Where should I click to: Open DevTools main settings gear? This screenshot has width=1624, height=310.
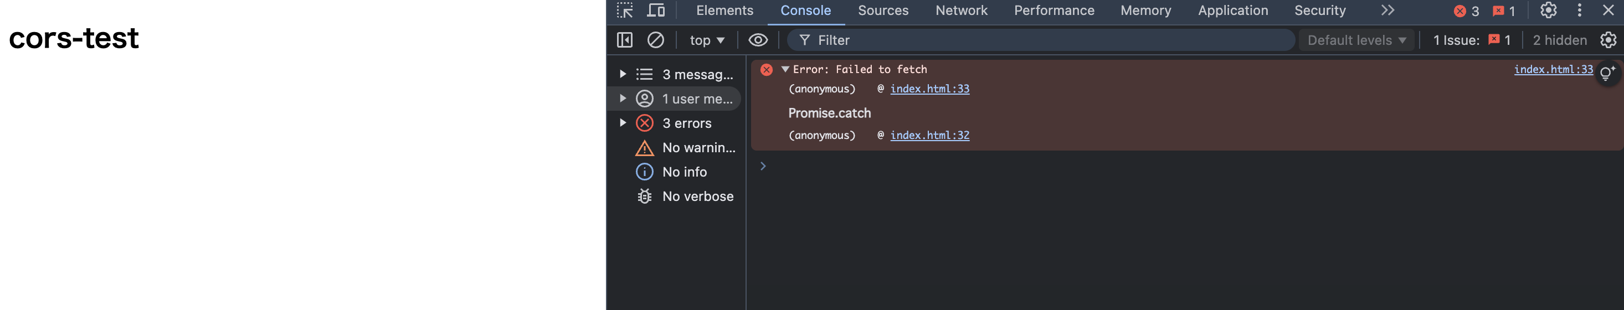pyautogui.click(x=1548, y=11)
